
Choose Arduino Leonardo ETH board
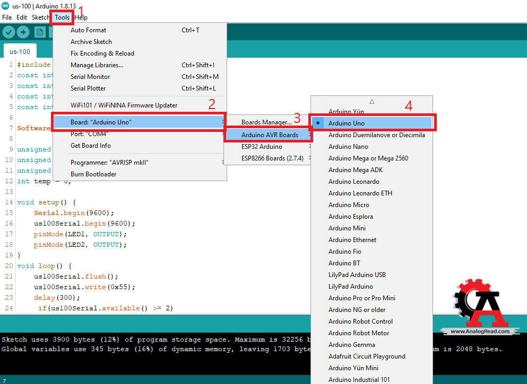(372, 193)
